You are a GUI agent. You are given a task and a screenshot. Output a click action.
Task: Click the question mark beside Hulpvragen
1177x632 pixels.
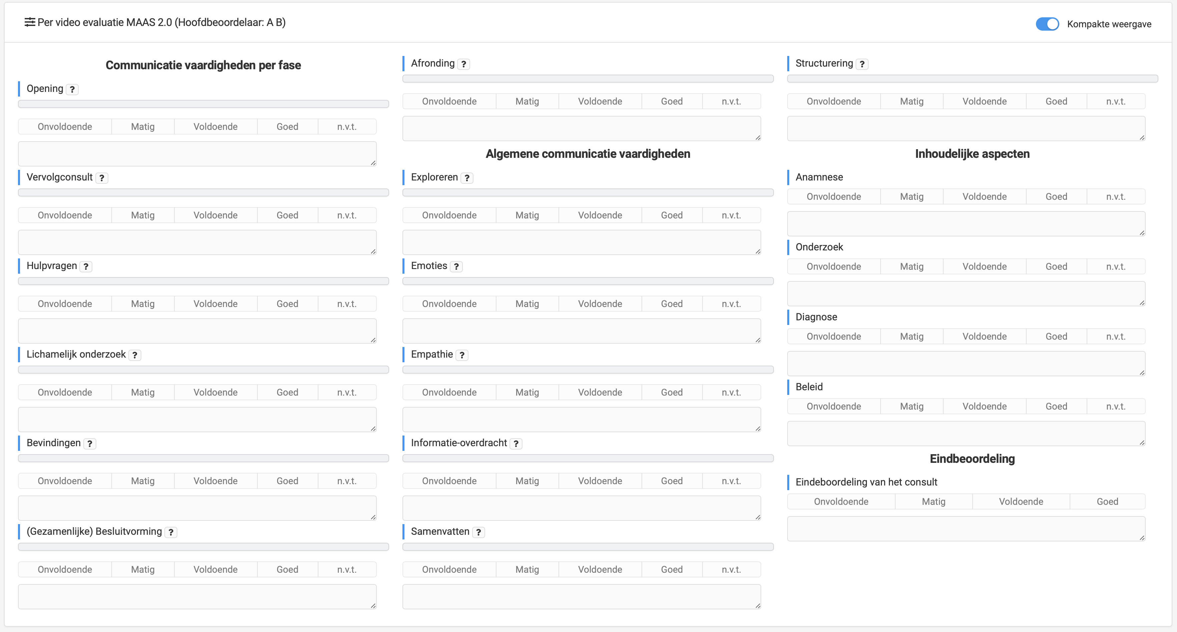[86, 266]
